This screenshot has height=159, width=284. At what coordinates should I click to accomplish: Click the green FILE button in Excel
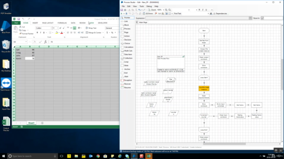[16, 23]
